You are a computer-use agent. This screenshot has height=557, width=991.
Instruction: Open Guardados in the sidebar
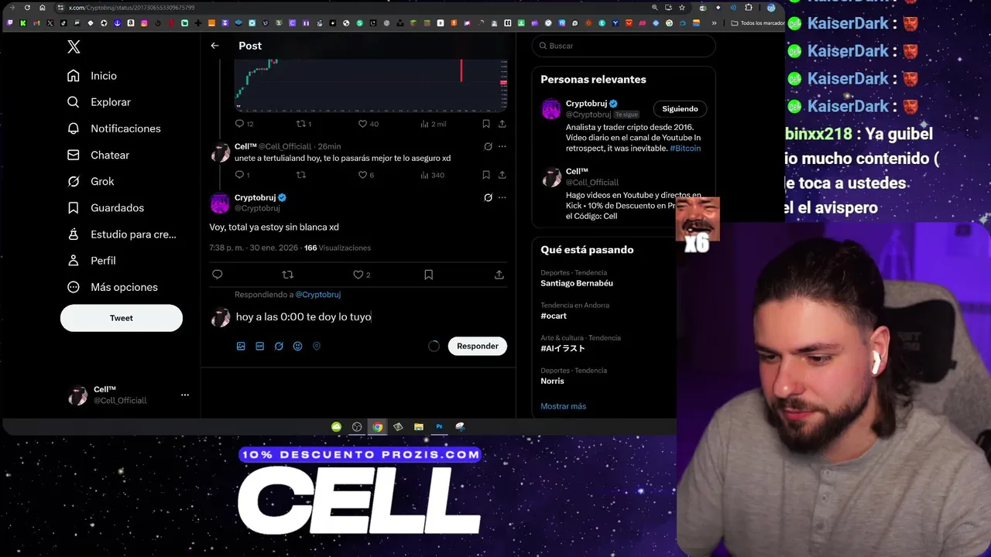tap(106, 207)
